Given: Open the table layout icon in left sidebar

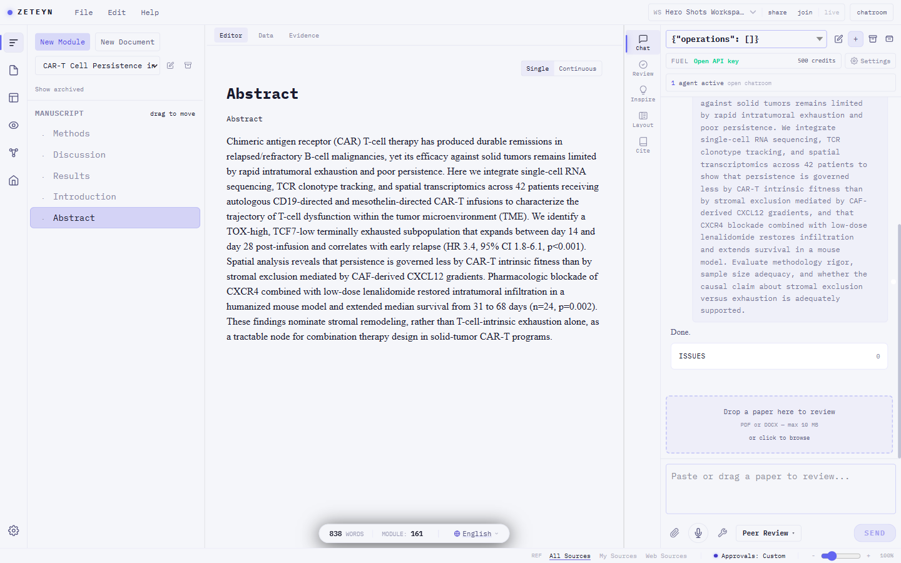Looking at the screenshot, I should pyautogui.click(x=14, y=98).
